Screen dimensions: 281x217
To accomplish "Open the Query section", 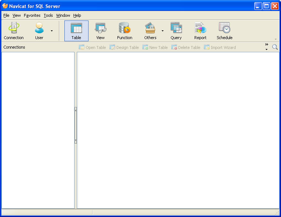I will tap(176, 31).
